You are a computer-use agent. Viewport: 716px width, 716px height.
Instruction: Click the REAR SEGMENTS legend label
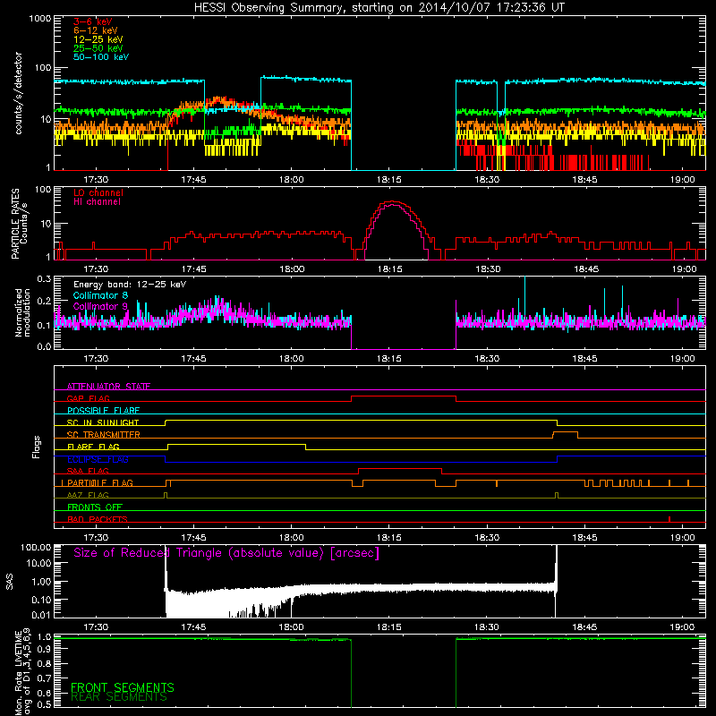[119, 697]
